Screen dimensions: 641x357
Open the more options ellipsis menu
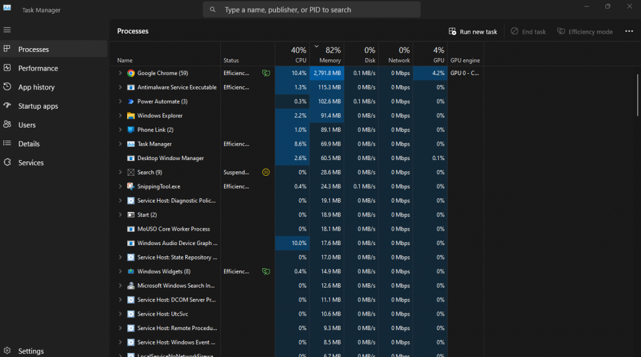(x=628, y=31)
